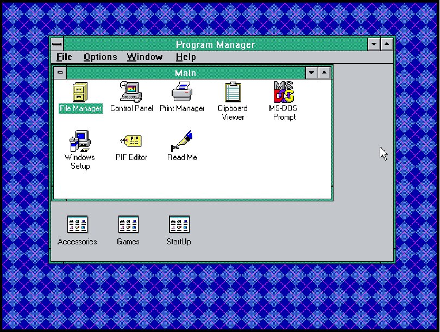The image size is (440, 332).
Task: Click the Program Manager title bar
Action: 216,44
